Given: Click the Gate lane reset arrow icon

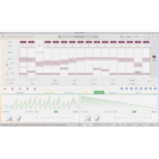Looking at the screenshot, I should pos(12,73).
